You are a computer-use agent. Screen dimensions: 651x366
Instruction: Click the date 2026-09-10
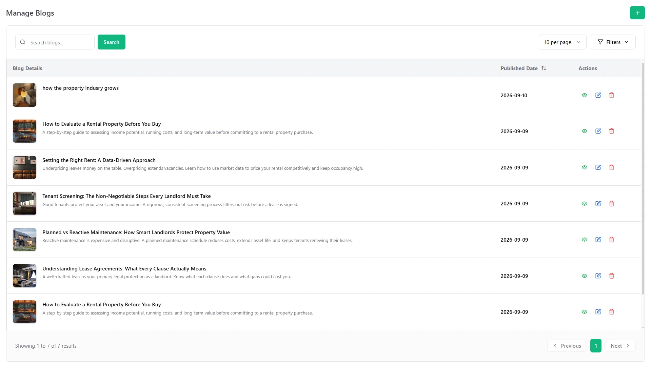pos(514,96)
